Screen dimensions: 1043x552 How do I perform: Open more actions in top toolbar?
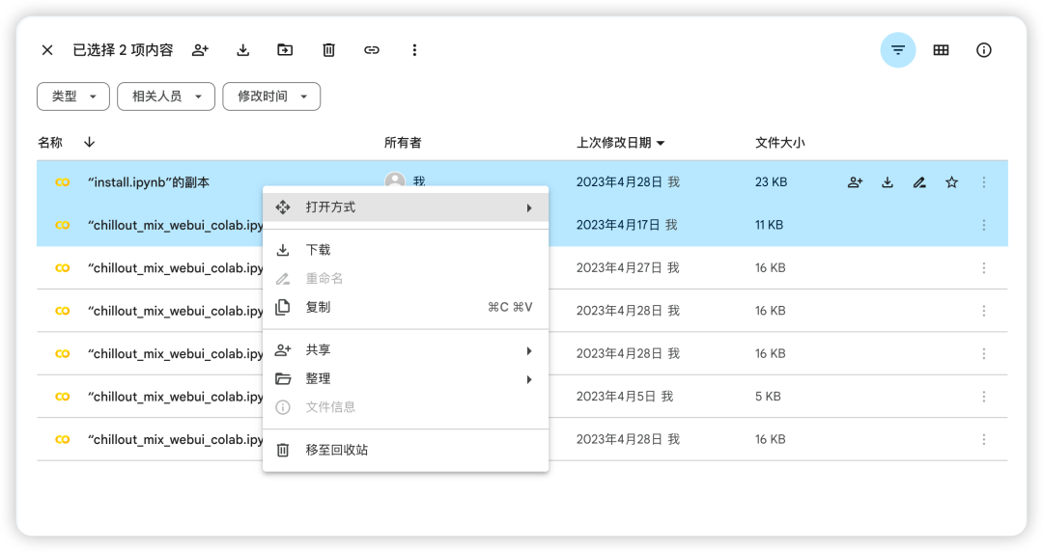[x=414, y=50]
